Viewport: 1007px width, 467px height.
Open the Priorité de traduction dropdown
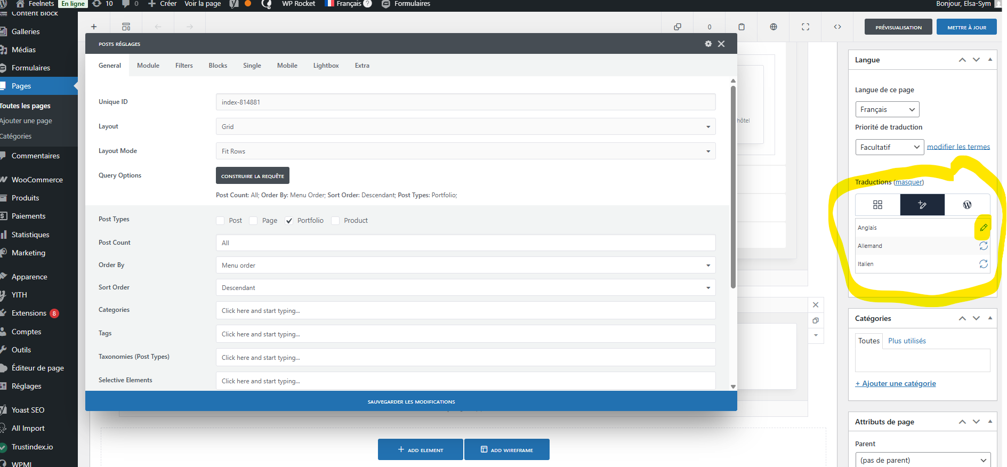pyautogui.click(x=889, y=147)
